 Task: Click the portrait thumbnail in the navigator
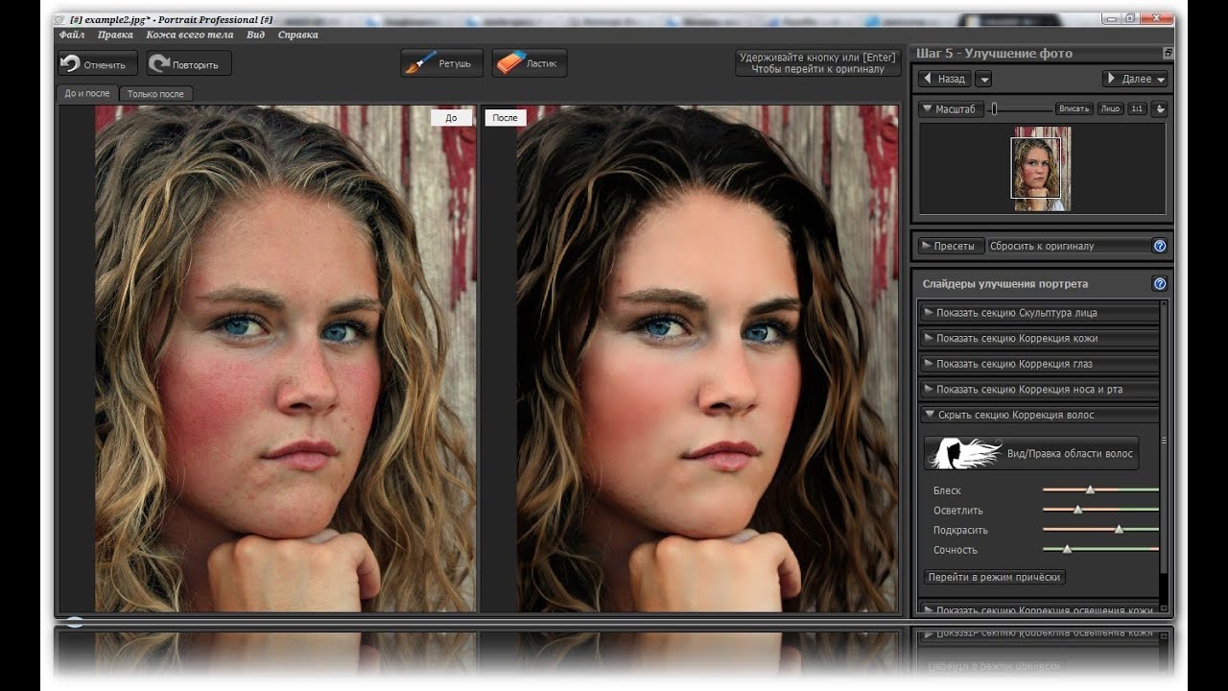pyautogui.click(x=1042, y=169)
